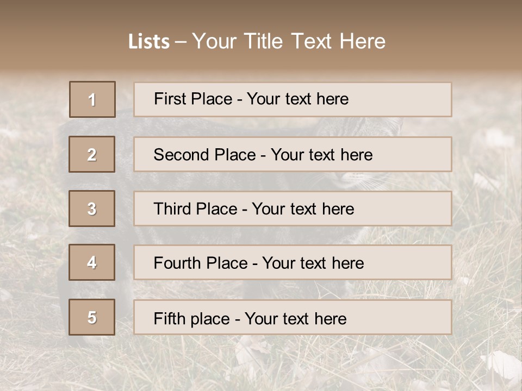Click the bold word "Lists" in the title

click(149, 42)
